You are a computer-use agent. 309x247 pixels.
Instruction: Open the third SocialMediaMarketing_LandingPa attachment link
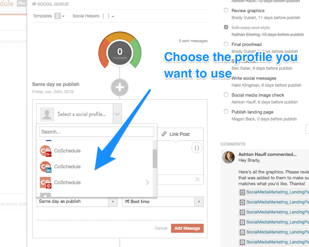point(277,212)
